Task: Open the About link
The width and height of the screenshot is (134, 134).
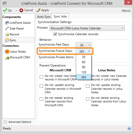Action: pos(126,11)
